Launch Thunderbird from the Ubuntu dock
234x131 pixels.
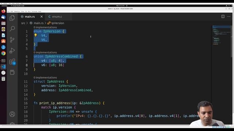point(3,17)
